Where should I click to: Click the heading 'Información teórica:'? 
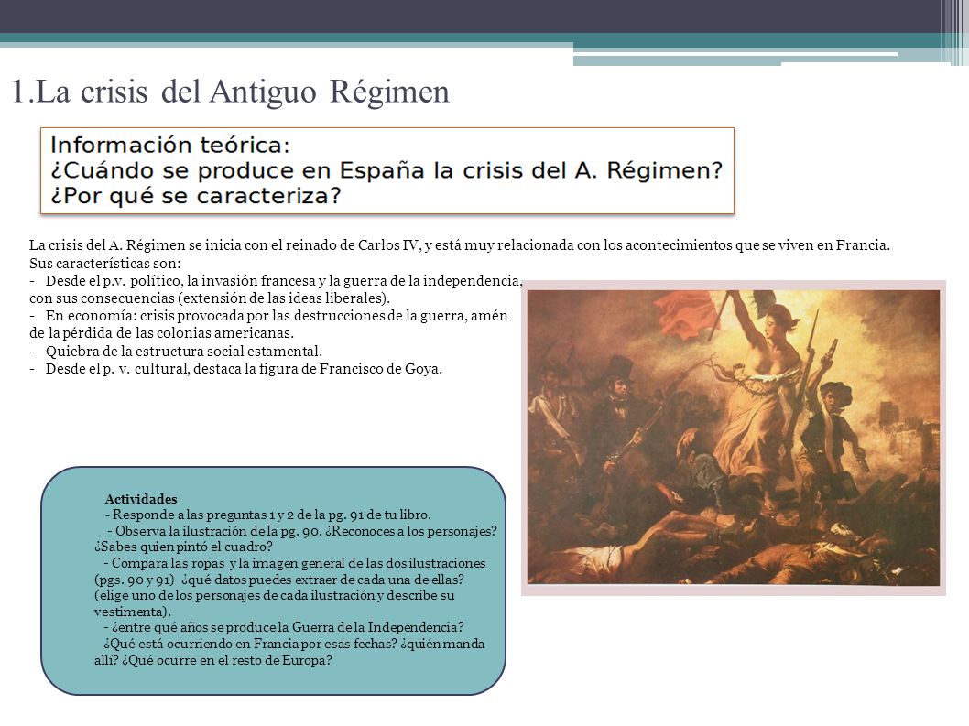(170, 145)
